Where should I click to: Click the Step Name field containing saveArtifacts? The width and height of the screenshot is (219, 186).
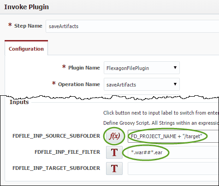pyautogui.click(x=132, y=26)
